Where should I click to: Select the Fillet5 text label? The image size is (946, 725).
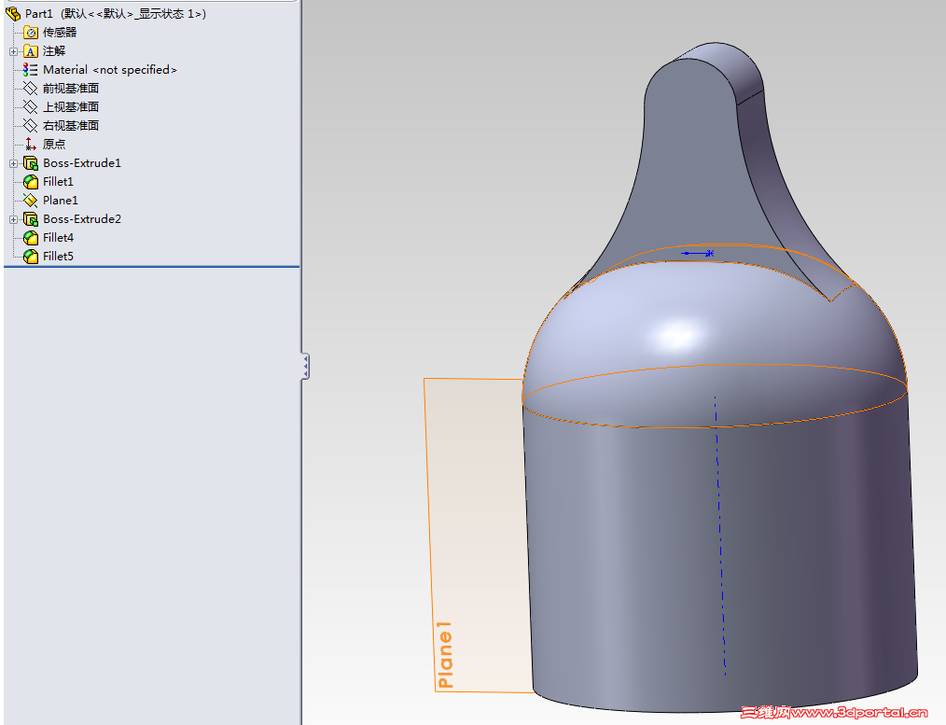(x=58, y=257)
